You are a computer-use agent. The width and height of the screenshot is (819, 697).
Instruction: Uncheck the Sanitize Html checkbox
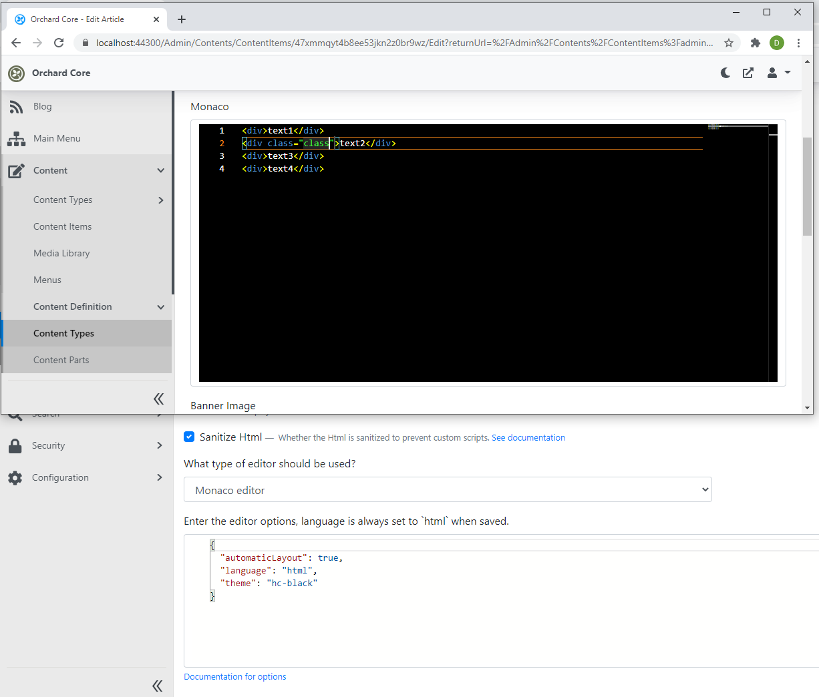pos(189,437)
